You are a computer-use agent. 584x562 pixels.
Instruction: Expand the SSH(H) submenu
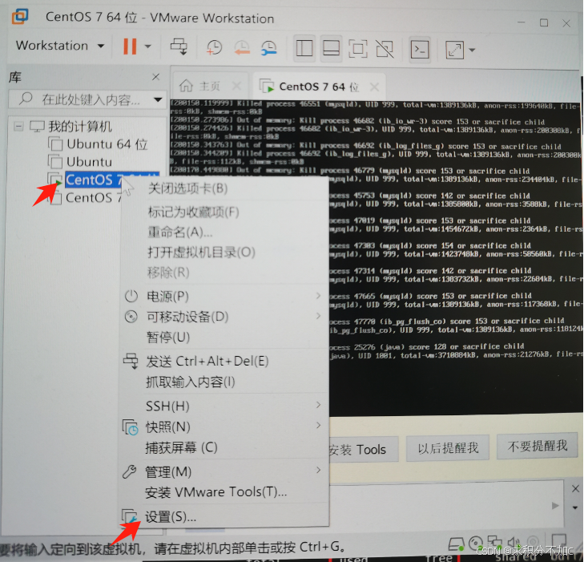[x=224, y=406]
